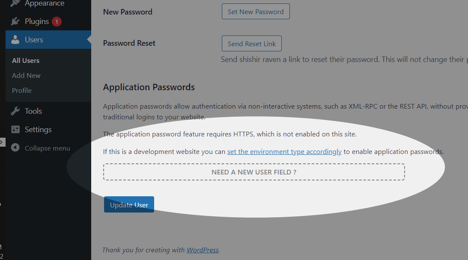Collapse the admin sidebar menu

point(45,148)
